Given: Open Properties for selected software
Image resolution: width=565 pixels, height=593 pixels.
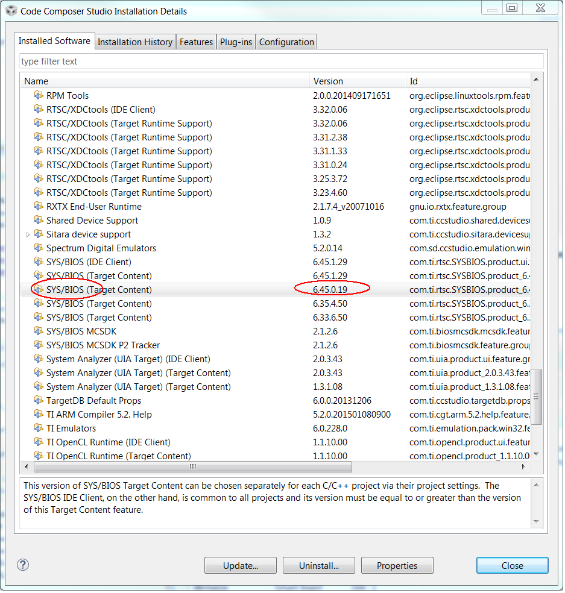Looking at the screenshot, I should click(x=397, y=566).
